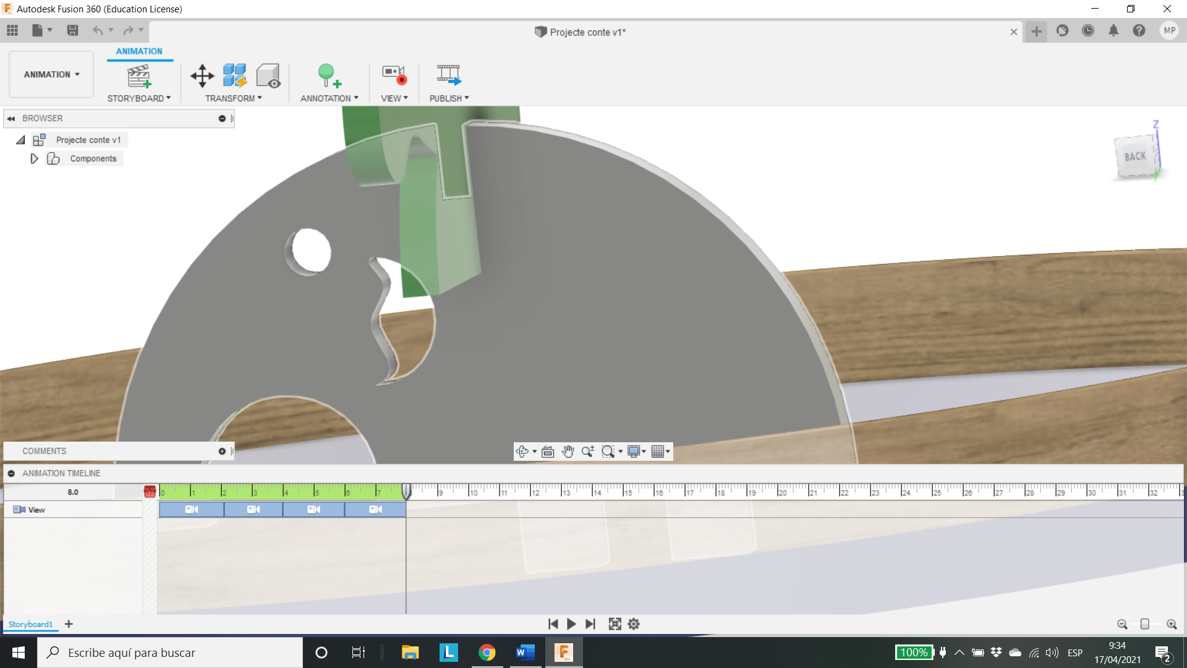Select the last View camera action block
1187x668 pixels.
click(x=375, y=510)
